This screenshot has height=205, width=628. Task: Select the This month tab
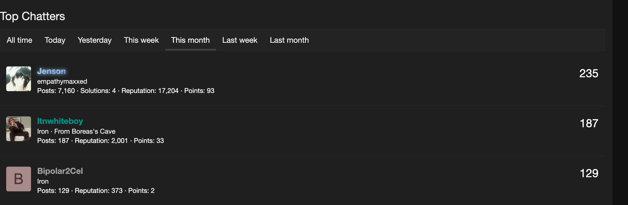190,40
